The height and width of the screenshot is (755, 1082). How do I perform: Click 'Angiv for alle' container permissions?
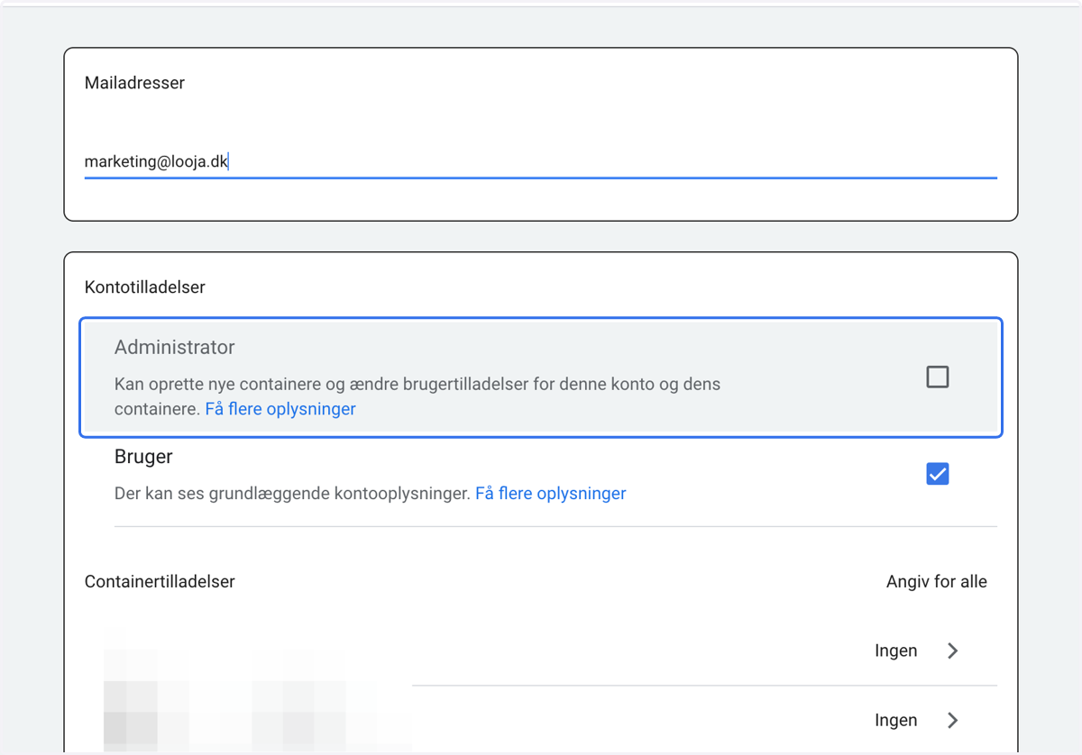(x=937, y=582)
